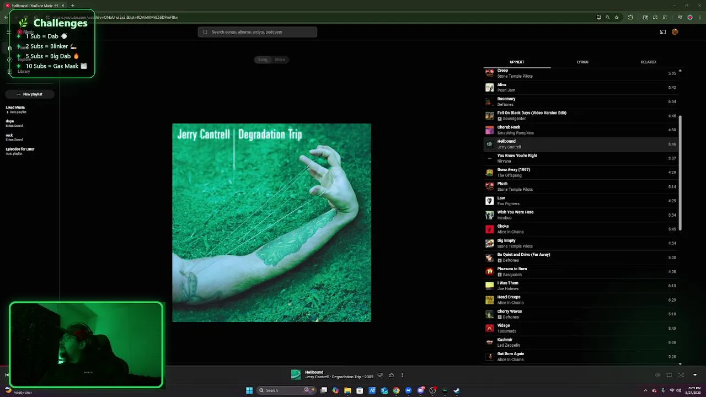Click the search magnifier icon
The height and width of the screenshot is (397, 706).
coord(205,32)
